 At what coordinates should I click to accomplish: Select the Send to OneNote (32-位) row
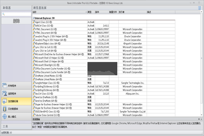click(x=104, y=97)
